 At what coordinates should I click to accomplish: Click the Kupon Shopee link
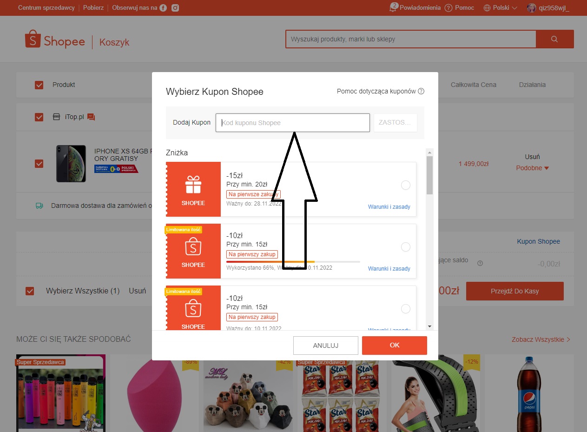(x=538, y=242)
